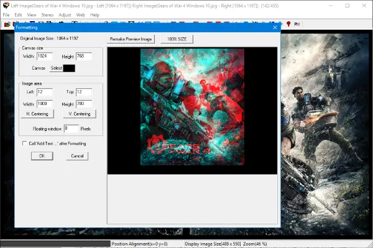Open the Stereo menu
The height and width of the screenshot is (248, 373).
tap(47, 15)
